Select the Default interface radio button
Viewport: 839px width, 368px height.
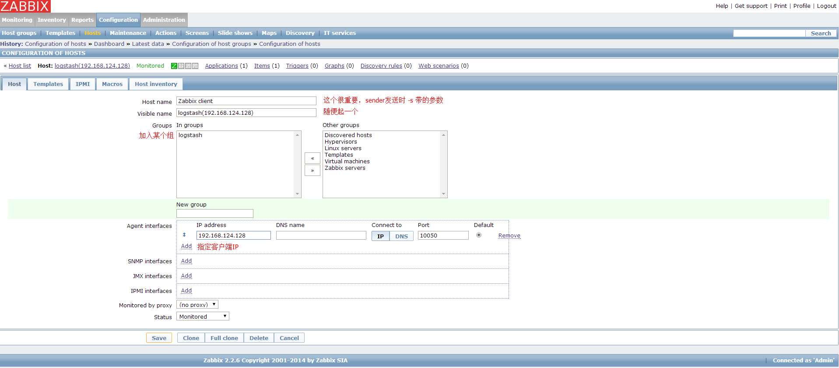[x=479, y=235]
